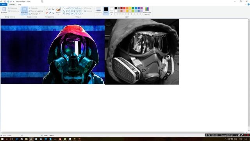Choose dark red from the color palette
The image size is (250, 141).
pos(121,8)
